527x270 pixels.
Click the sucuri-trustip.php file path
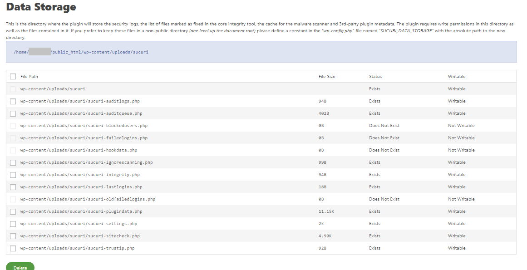[77, 248]
